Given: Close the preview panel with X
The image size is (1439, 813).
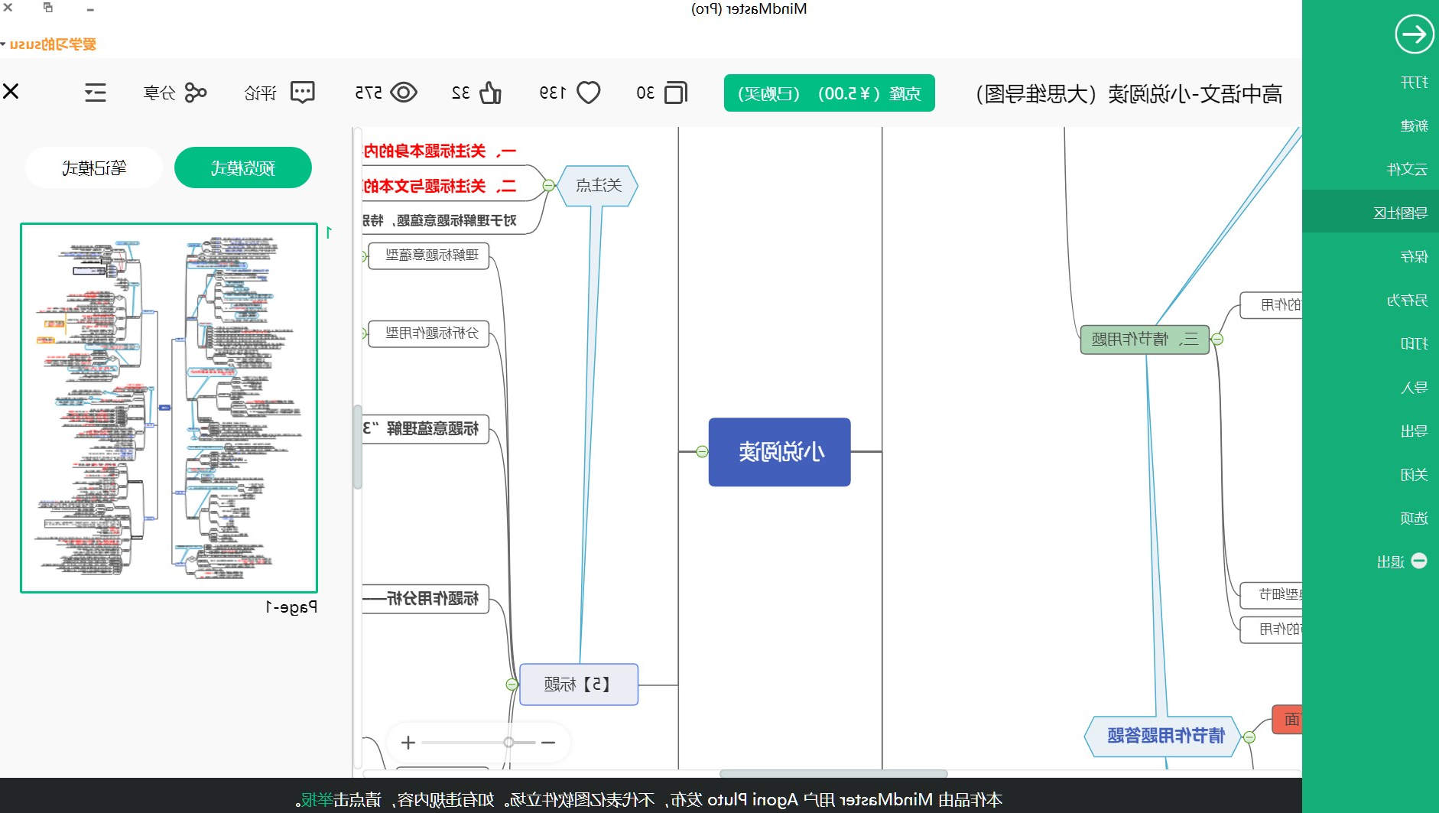Looking at the screenshot, I should pos(11,92).
